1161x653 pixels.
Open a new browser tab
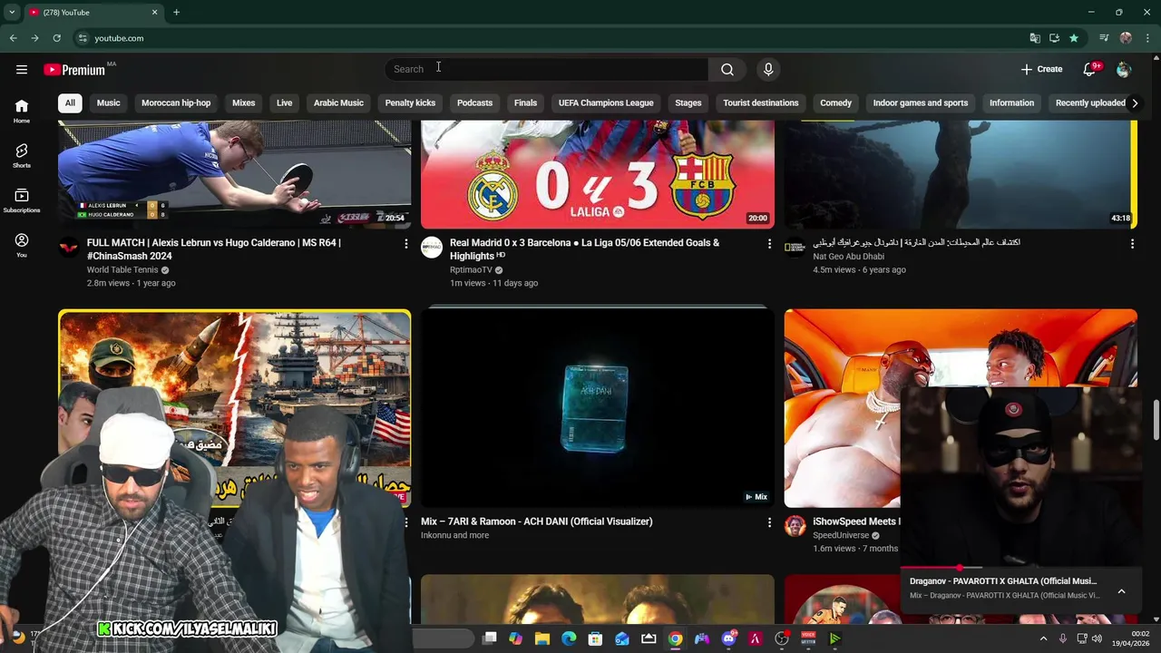pos(176,12)
